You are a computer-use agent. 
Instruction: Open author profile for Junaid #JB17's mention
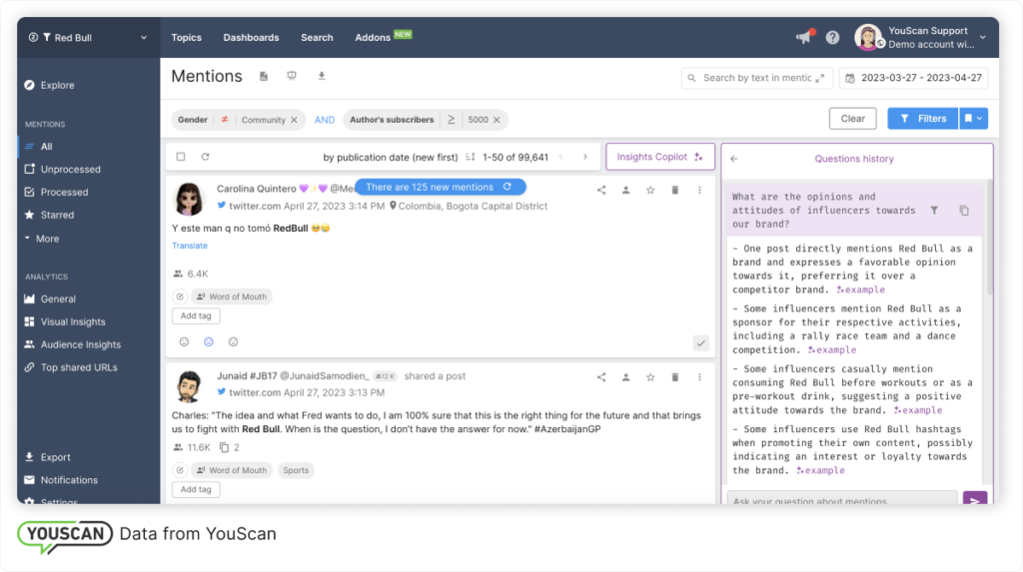click(625, 377)
